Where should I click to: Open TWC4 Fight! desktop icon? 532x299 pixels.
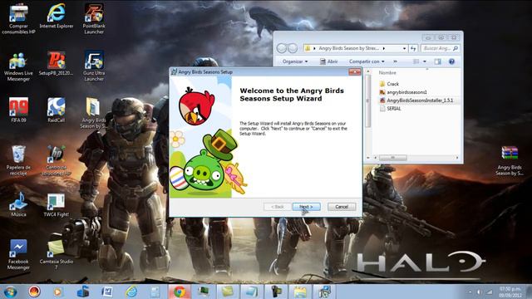[56, 205]
